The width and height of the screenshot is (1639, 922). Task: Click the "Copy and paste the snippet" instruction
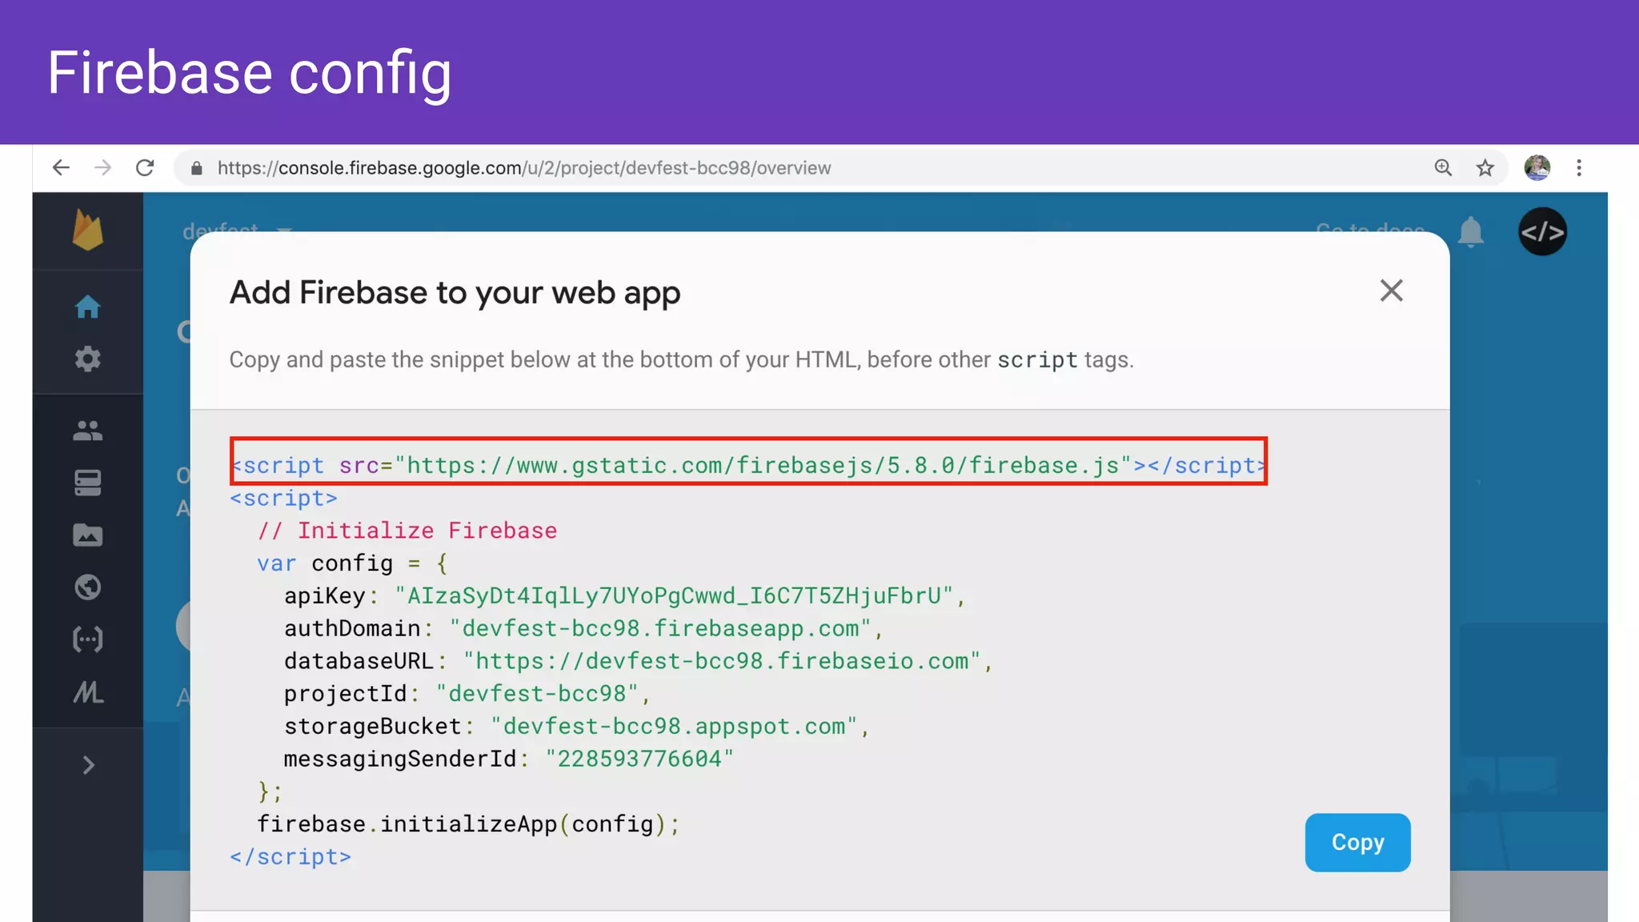(681, 360)
